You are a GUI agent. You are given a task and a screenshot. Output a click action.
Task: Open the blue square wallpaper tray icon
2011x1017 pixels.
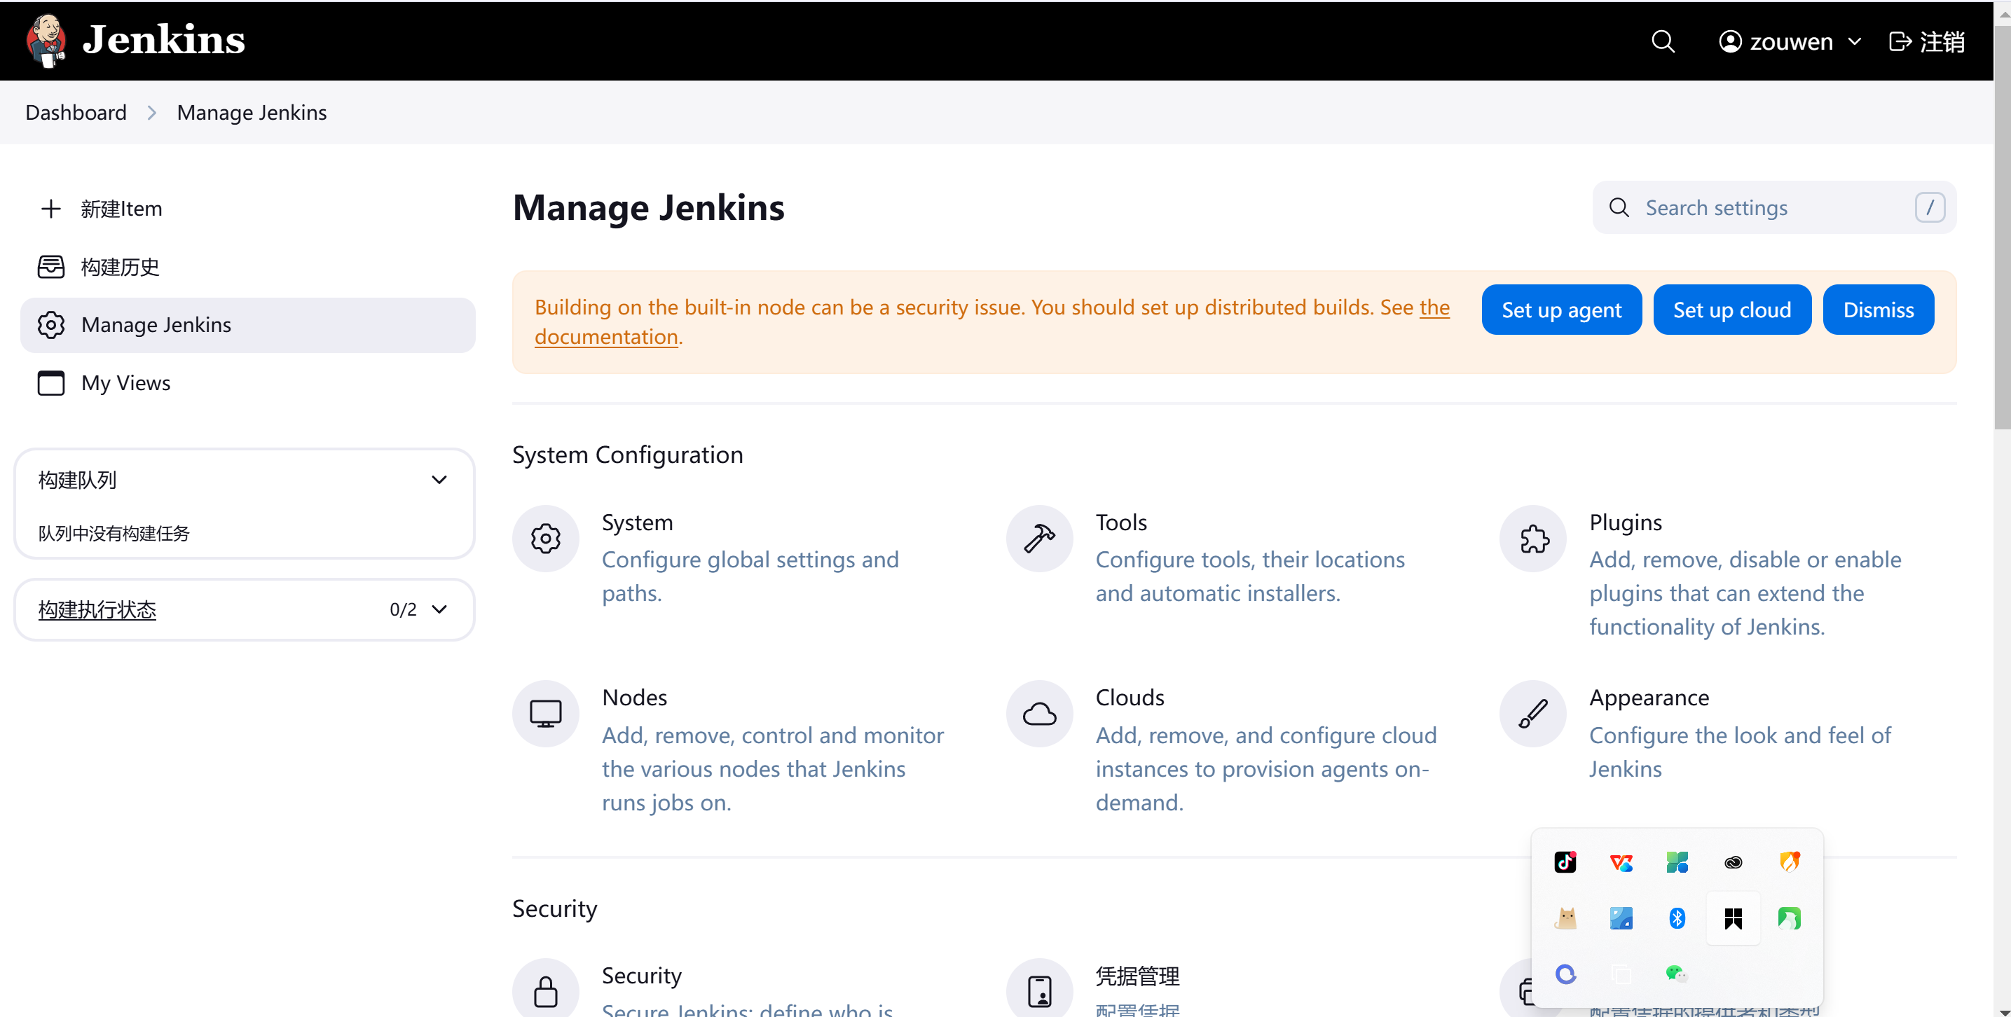tap(1621, 918)
